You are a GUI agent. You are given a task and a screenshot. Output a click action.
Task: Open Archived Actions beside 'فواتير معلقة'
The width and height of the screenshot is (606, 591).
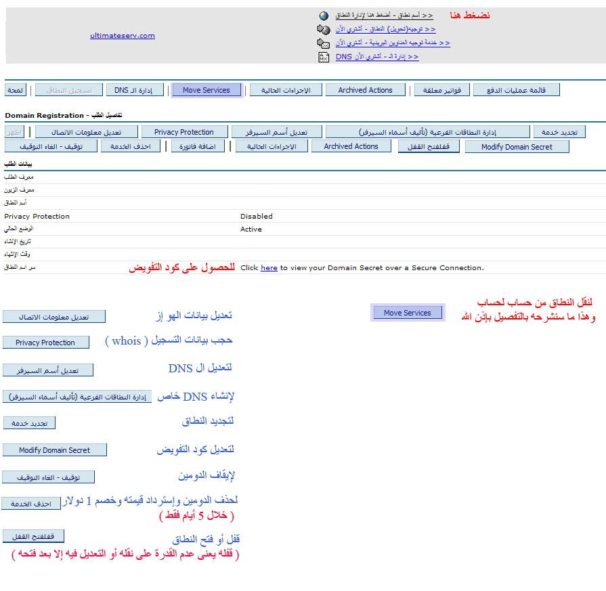click(x=365, y=90)
